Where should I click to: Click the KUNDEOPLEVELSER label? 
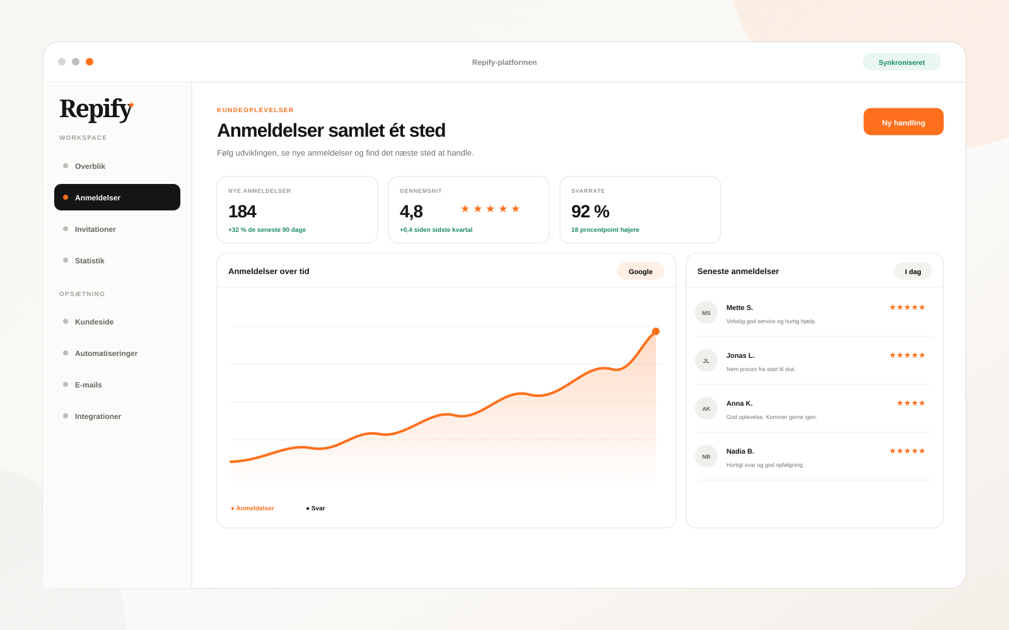(255, 110)
